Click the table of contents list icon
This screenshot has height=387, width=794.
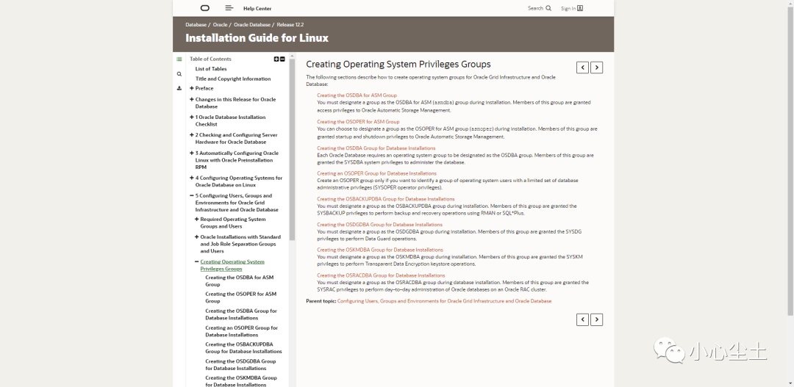(179, 59)
